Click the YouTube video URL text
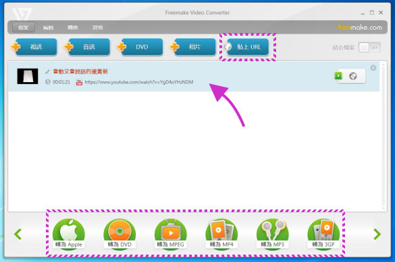Viewport: 395px width, 262px height. click(x=139, y=82)
